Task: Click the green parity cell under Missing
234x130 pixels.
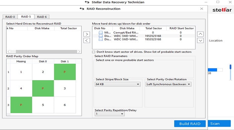Action: click(21, 105)
